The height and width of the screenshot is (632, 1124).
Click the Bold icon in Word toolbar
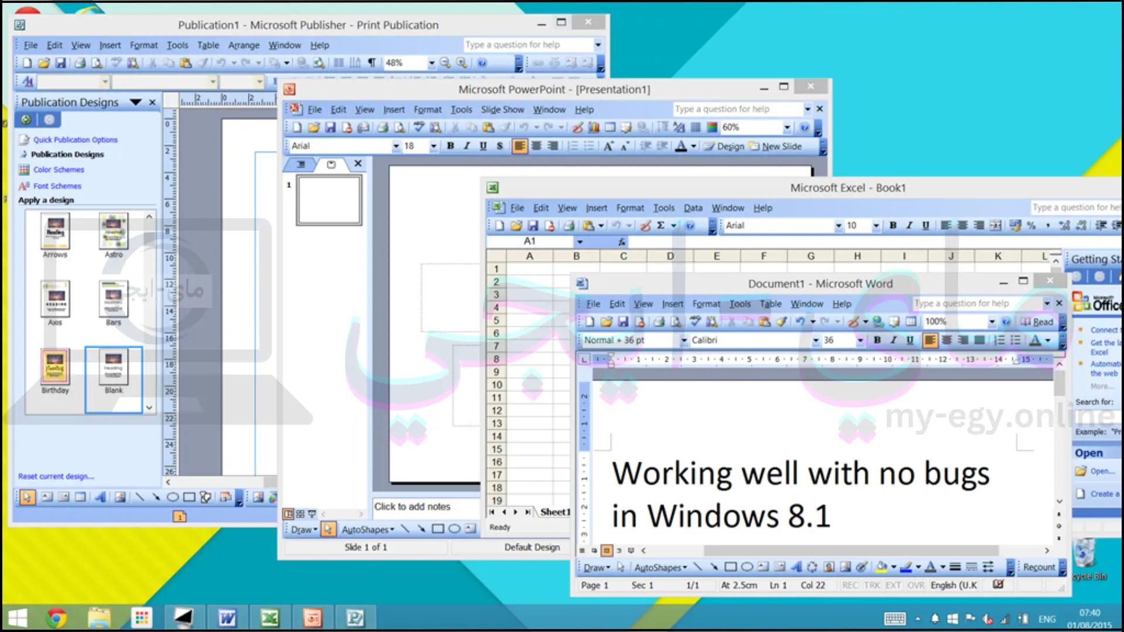875,341
